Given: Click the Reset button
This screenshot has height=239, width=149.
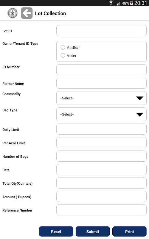Looking at the screenshot, I should (x=56, y=232).
